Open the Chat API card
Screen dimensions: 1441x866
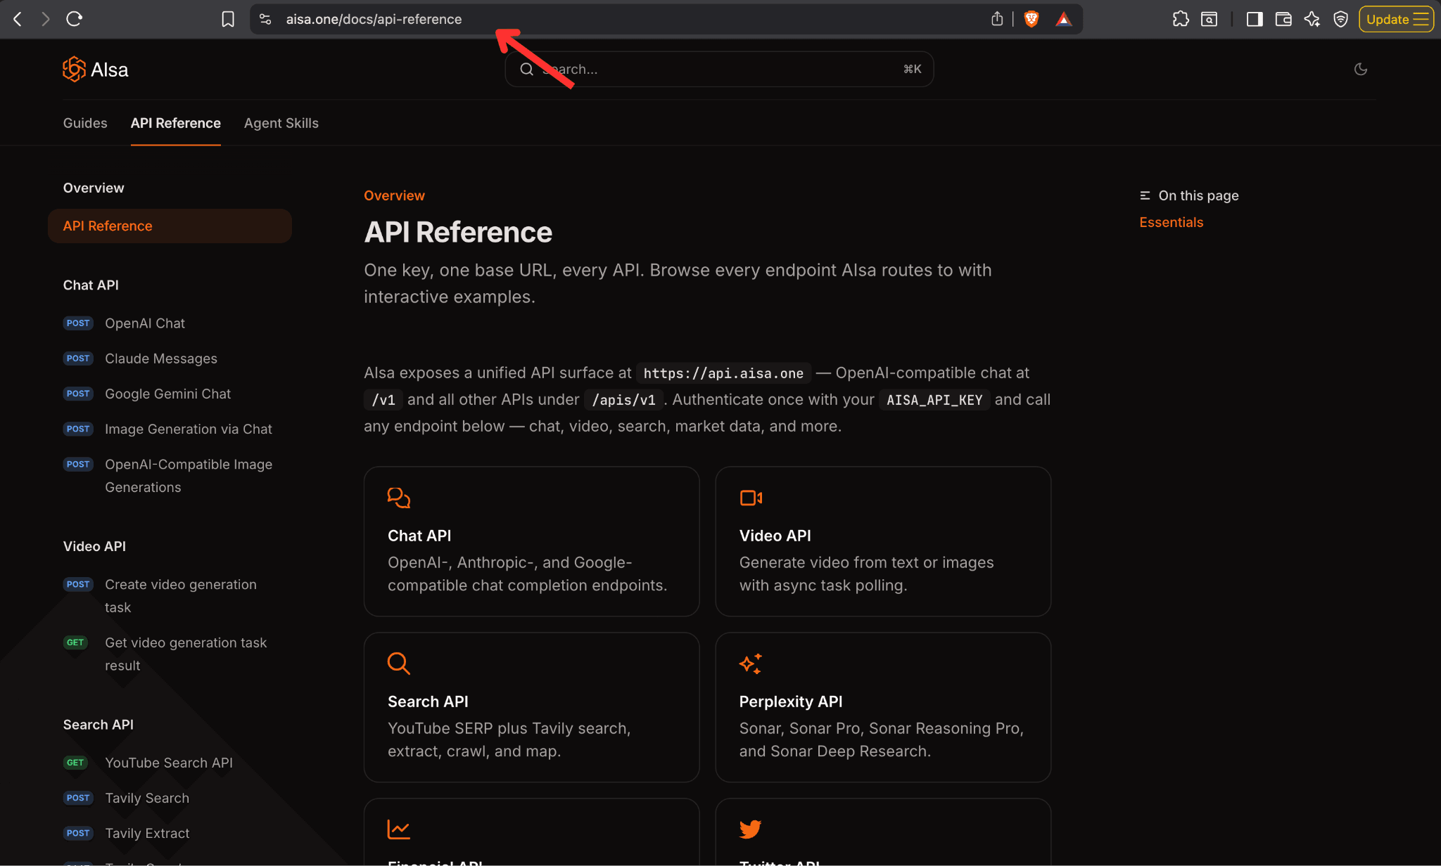click(531, 541)
